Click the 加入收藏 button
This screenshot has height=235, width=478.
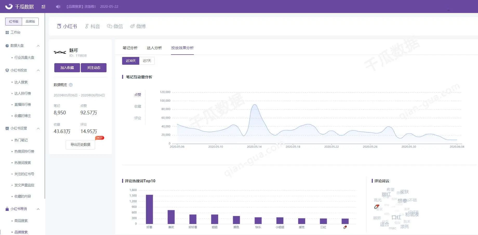click(67, 68)
